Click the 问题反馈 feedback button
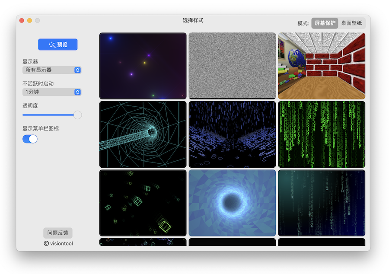Screen dimensions: 389x274 coord(58,233)
